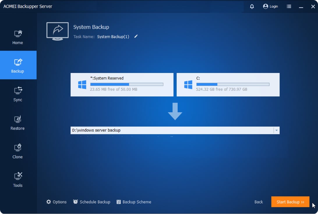Go to the Restore section

(18, 122)
